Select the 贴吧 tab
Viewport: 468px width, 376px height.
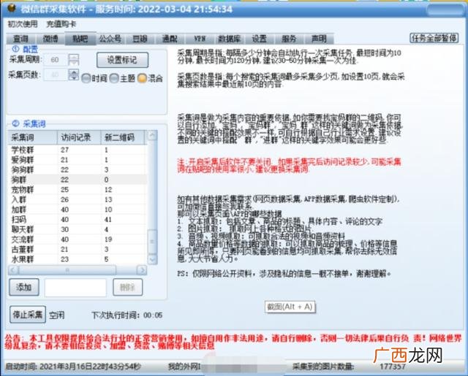[x=80, y=39]
